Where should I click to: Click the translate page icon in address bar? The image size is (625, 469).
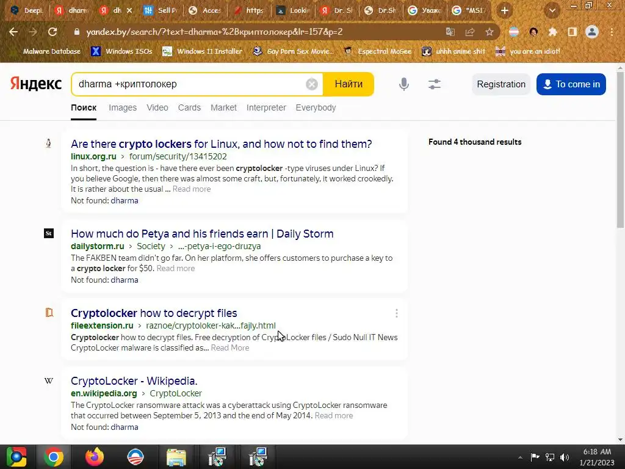450,32
